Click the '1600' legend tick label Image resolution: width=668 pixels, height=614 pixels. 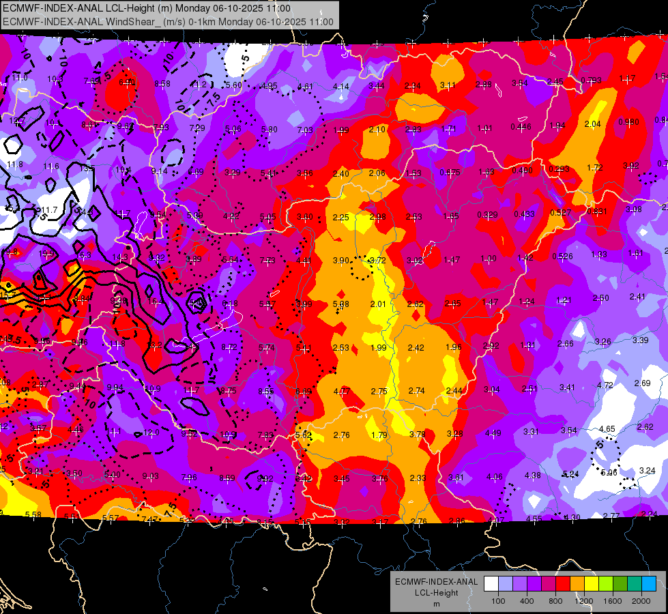pyautogui.click(x=613, y=601)
